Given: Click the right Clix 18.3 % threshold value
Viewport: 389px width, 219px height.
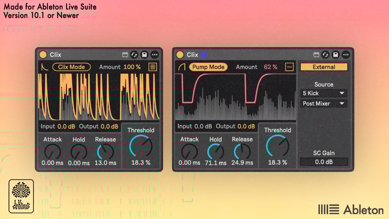Looking at the screenshot, I should [x=278, y=163].
